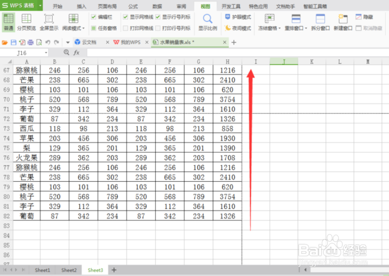389x276 pixels.
Task: Switch to Sheet2 tab
Action: click(x=69, y=270)
